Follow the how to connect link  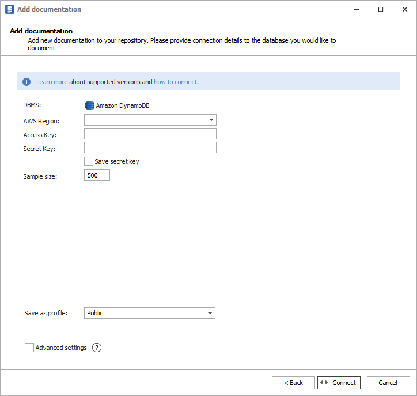click(175, 82)
